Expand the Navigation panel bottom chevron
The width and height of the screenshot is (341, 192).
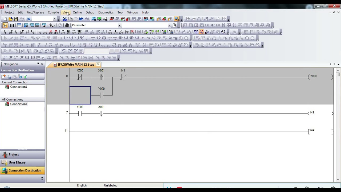pyautogui.click(x=42, y=178)
